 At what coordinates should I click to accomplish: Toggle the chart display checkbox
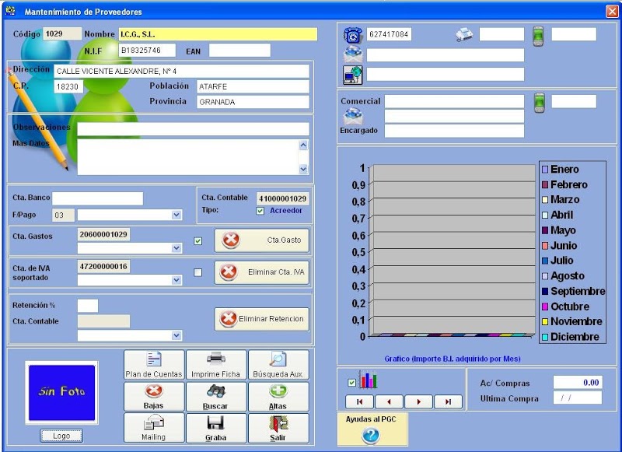(x=351, y=383)
